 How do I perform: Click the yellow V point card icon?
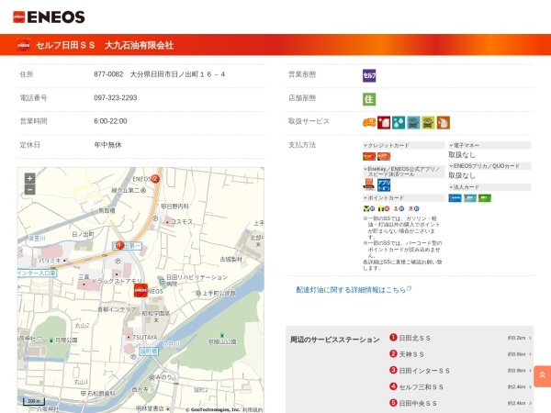(x=368, y=208)
